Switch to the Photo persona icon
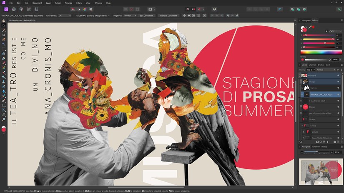This screenshot has width=344, height=193. [x=6, y=9]
